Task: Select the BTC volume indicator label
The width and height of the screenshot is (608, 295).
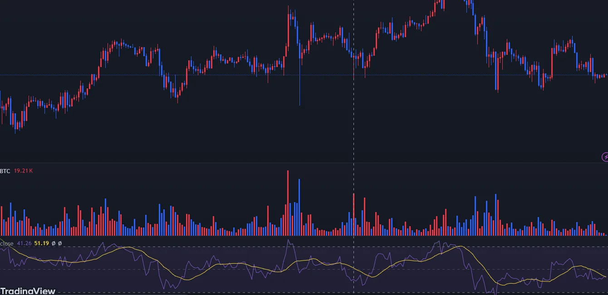Action: point(5,171)
